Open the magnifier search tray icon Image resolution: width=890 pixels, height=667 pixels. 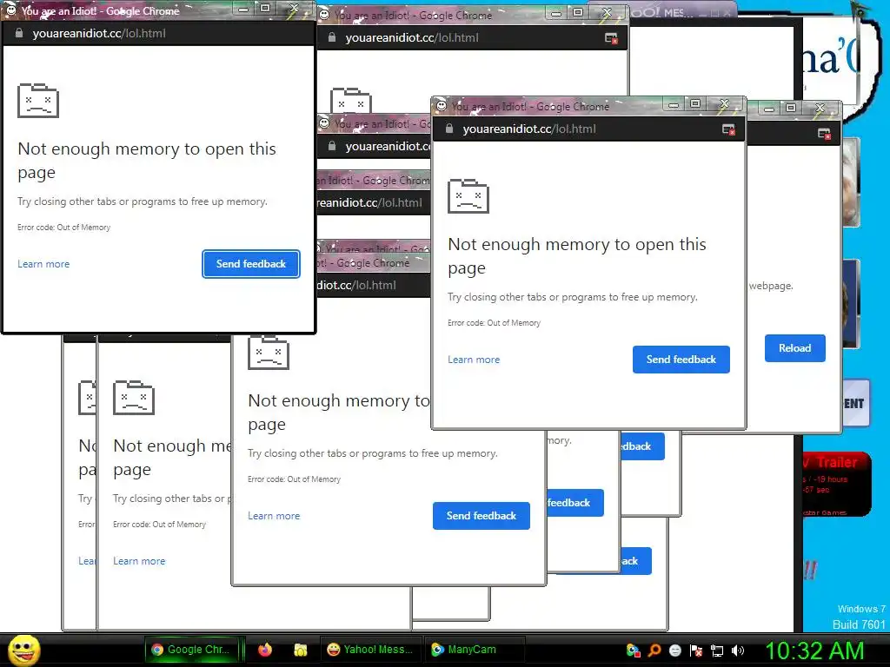pos(654,650)
